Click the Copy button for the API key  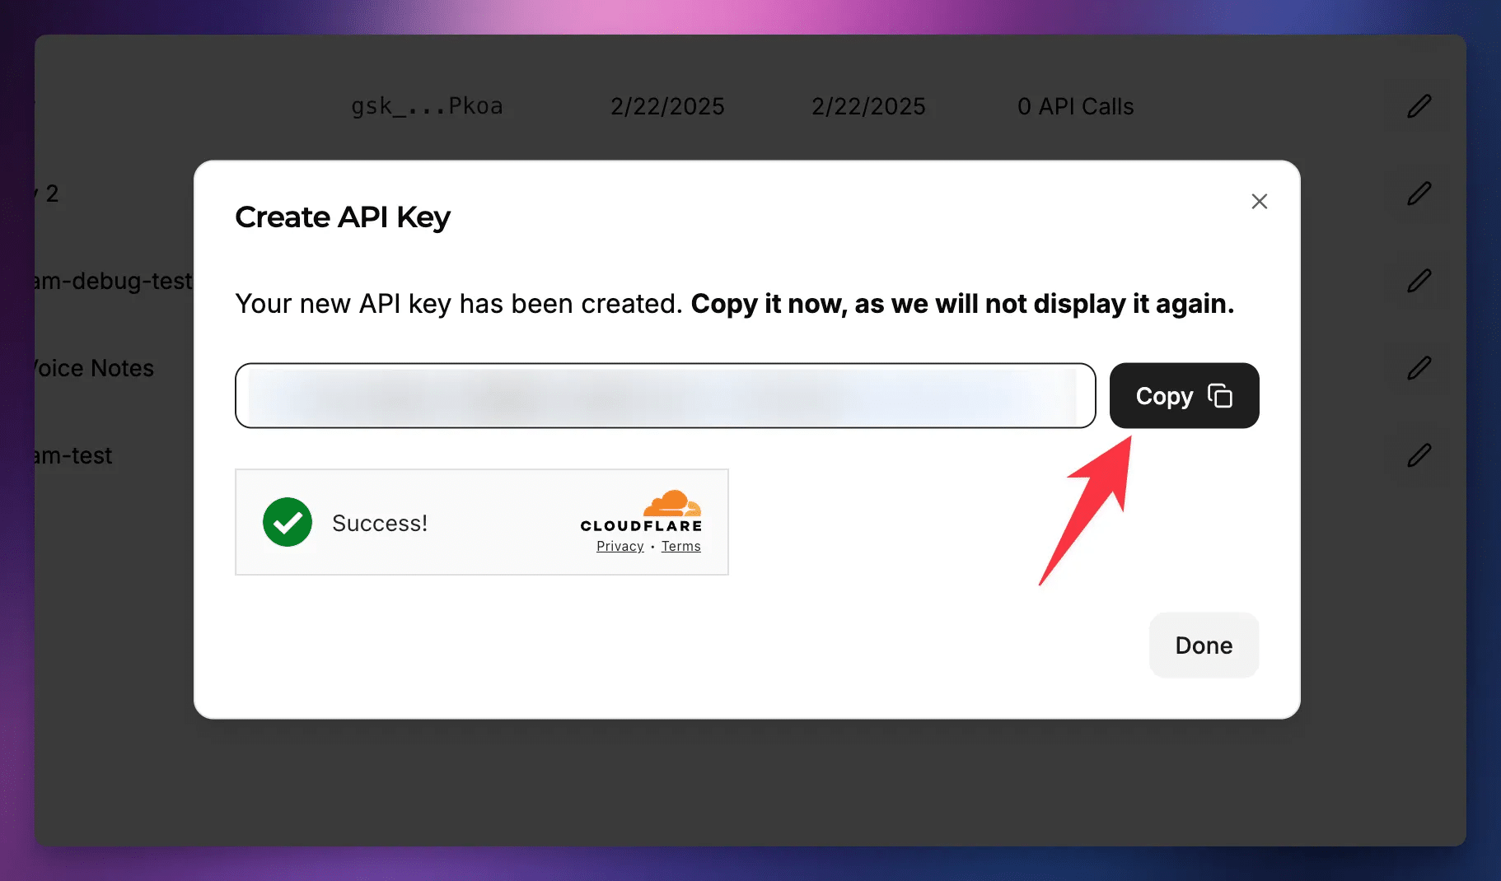1183,396
